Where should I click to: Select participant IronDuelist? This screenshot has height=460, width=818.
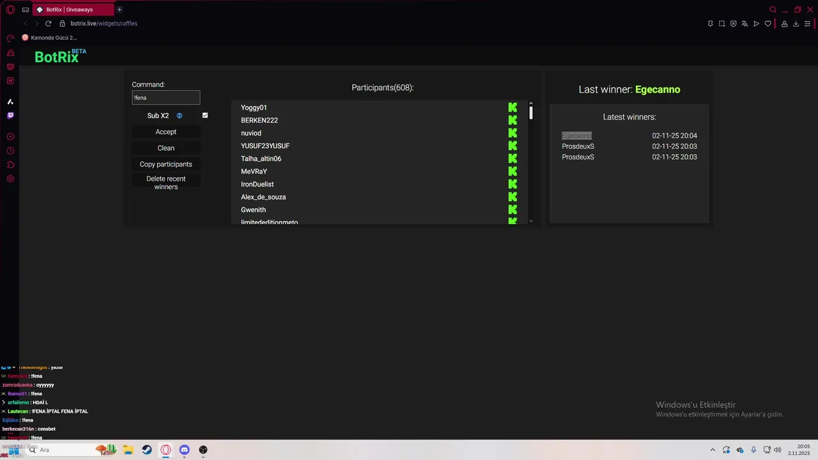(x=258, y=184)
